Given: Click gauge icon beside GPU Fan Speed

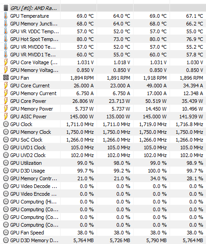Looking at the screenshot, I should 6,233.
